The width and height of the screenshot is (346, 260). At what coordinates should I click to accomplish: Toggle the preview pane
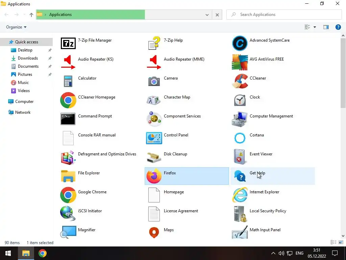click(326, 27)
